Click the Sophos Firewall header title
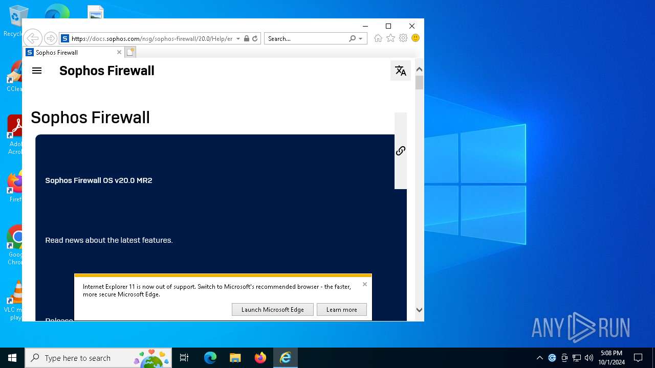 (x=107, y=71)
